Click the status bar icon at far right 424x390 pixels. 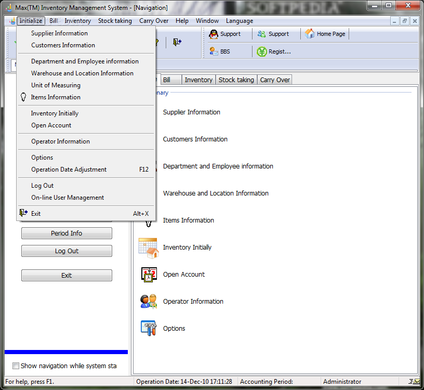click(414, 381)
